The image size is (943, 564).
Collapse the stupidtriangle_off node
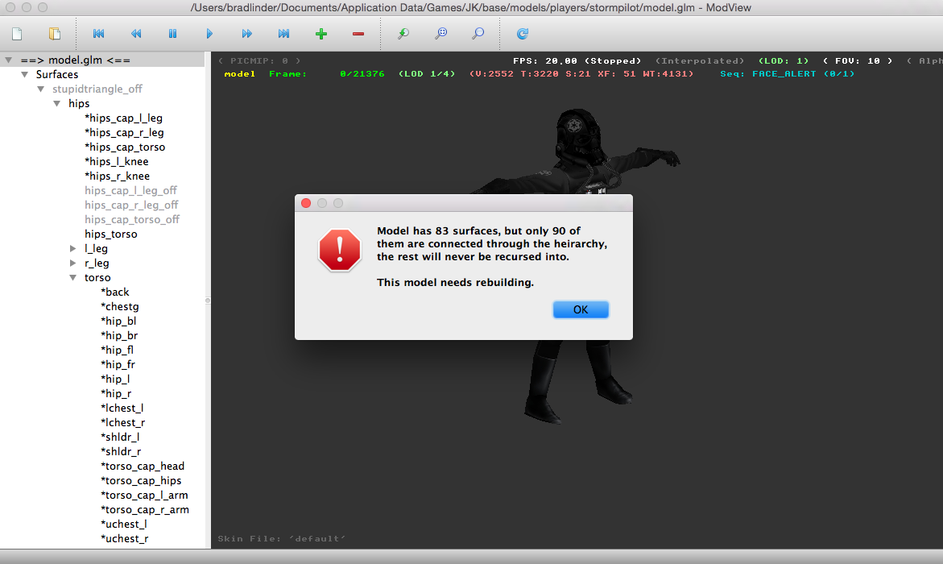coord(41,89)
